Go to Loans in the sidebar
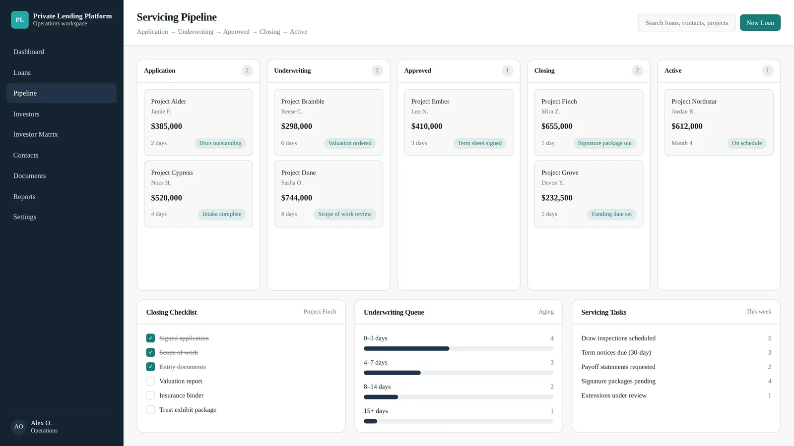This screenshot has width=794, height=446. [x=62, y=72]
